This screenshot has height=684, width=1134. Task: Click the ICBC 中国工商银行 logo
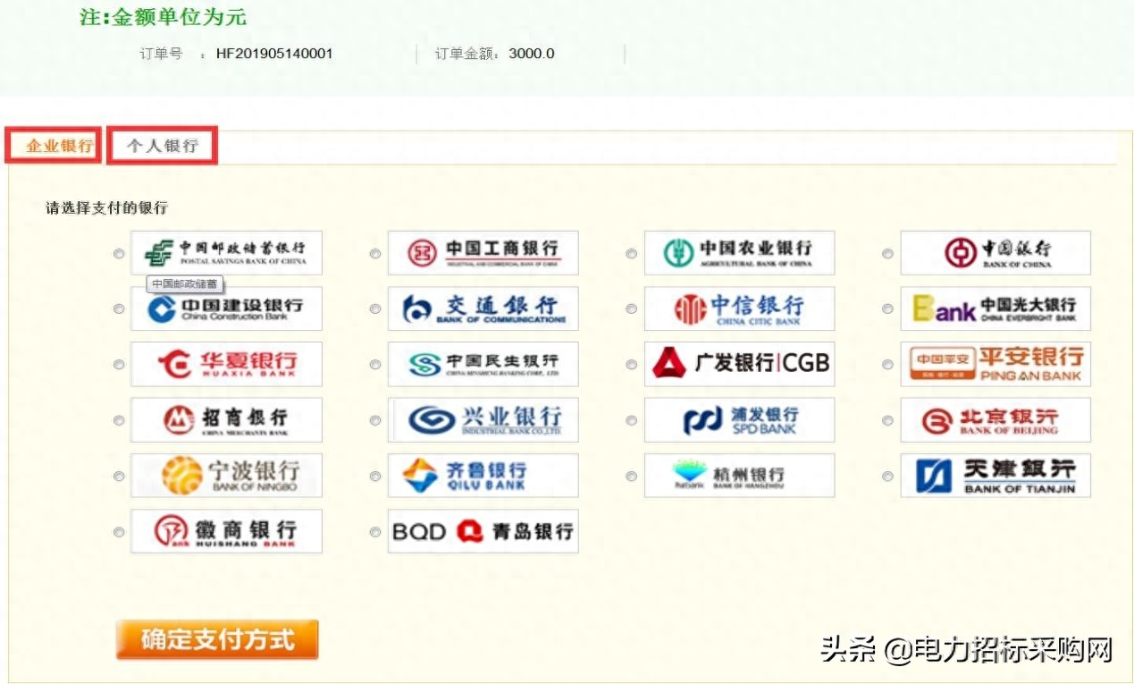click(483, 253)
